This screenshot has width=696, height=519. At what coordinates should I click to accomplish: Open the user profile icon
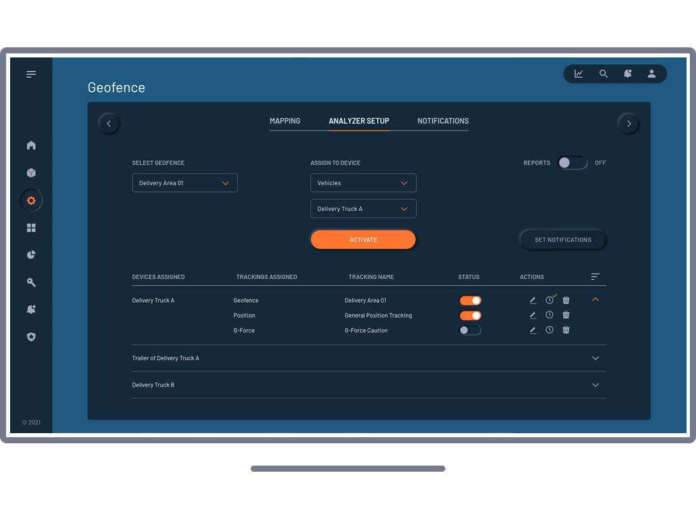pos(651,74)
